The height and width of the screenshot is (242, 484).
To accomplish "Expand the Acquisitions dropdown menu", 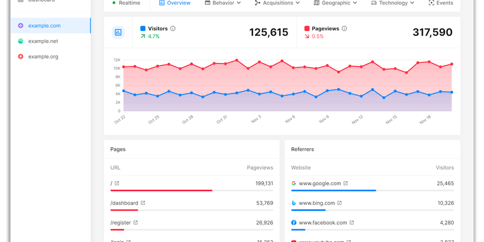I will tap(277, 3).
